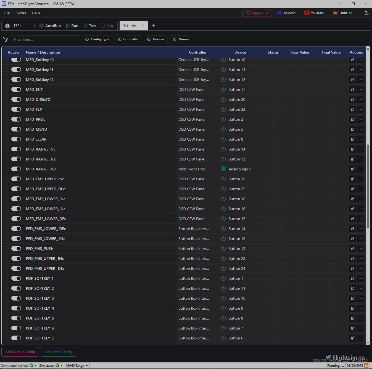The height and width of the screenshot is (369, 372).
Task: Open the Extras menu
Action: (20, 13)
